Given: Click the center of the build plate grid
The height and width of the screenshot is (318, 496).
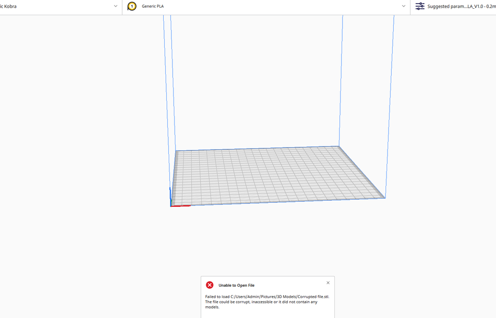Looking at the screenshot, I should click(x=279, y=174).
